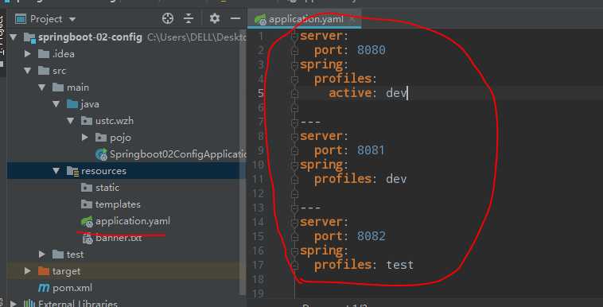This screenshot has height=307, width=603.
Task: Toggle fold marker on line 7 document separator
Action: point(295,122)
